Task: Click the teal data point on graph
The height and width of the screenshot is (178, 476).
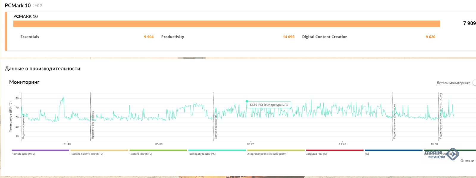Action: point(247,101)
